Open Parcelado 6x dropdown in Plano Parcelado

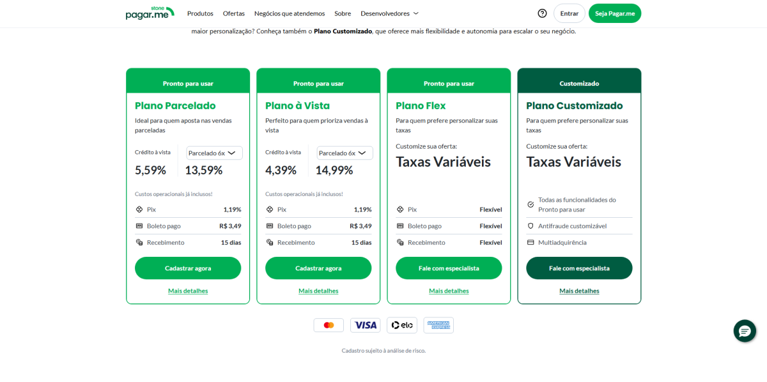click(214, 153)
